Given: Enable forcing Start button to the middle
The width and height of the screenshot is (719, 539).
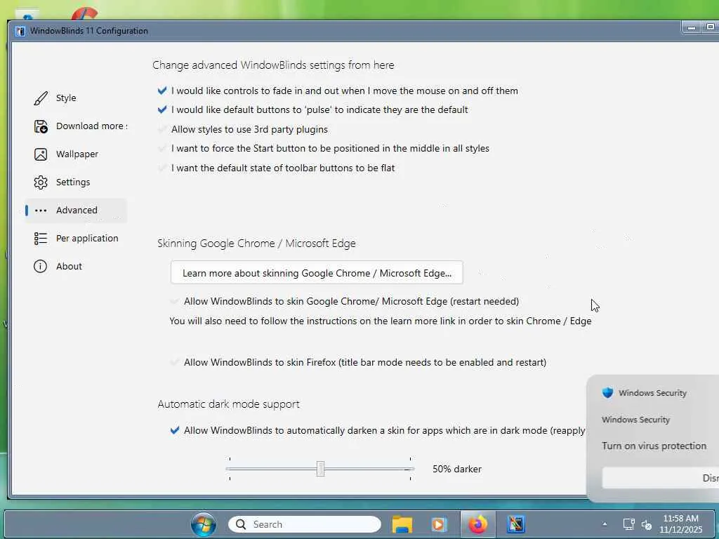Looking at the screenshot, I should (x=162, y=149).
